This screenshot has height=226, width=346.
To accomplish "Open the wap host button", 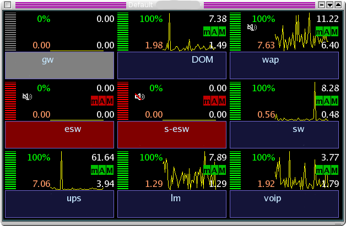I will coord(284,65).
